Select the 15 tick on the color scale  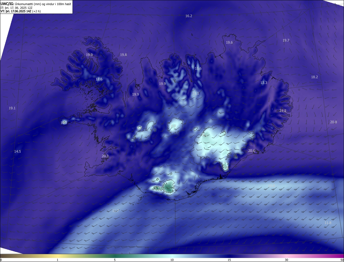tap(229, 260)
